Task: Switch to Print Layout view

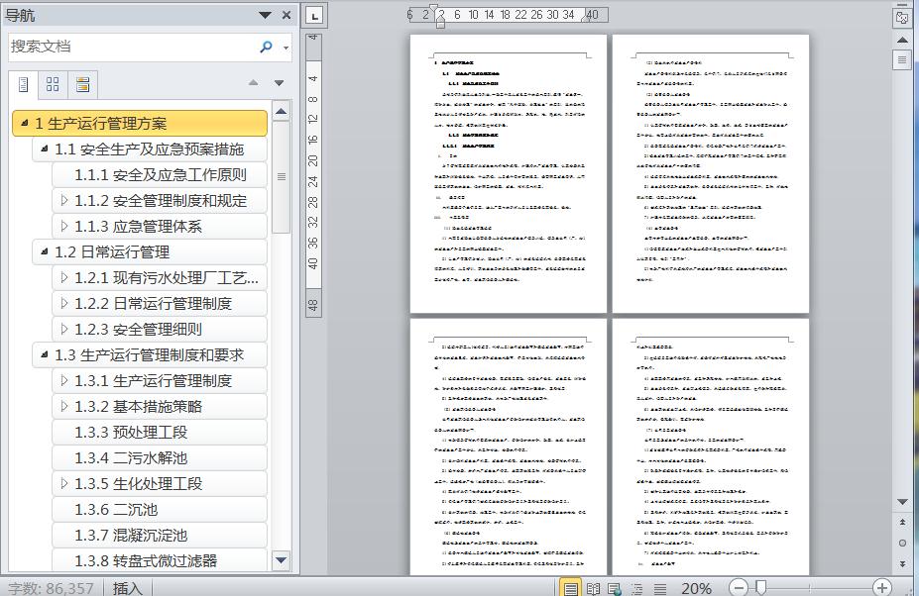Action: [x=570, y=588]
